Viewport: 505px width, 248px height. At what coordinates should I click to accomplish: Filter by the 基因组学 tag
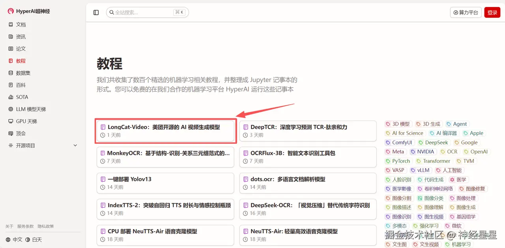(463, 217)
